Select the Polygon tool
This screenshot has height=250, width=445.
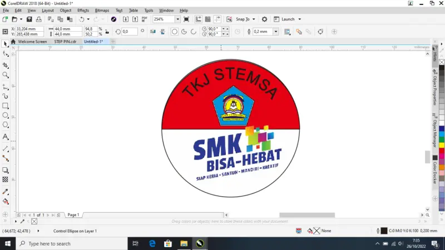point(5,125)
